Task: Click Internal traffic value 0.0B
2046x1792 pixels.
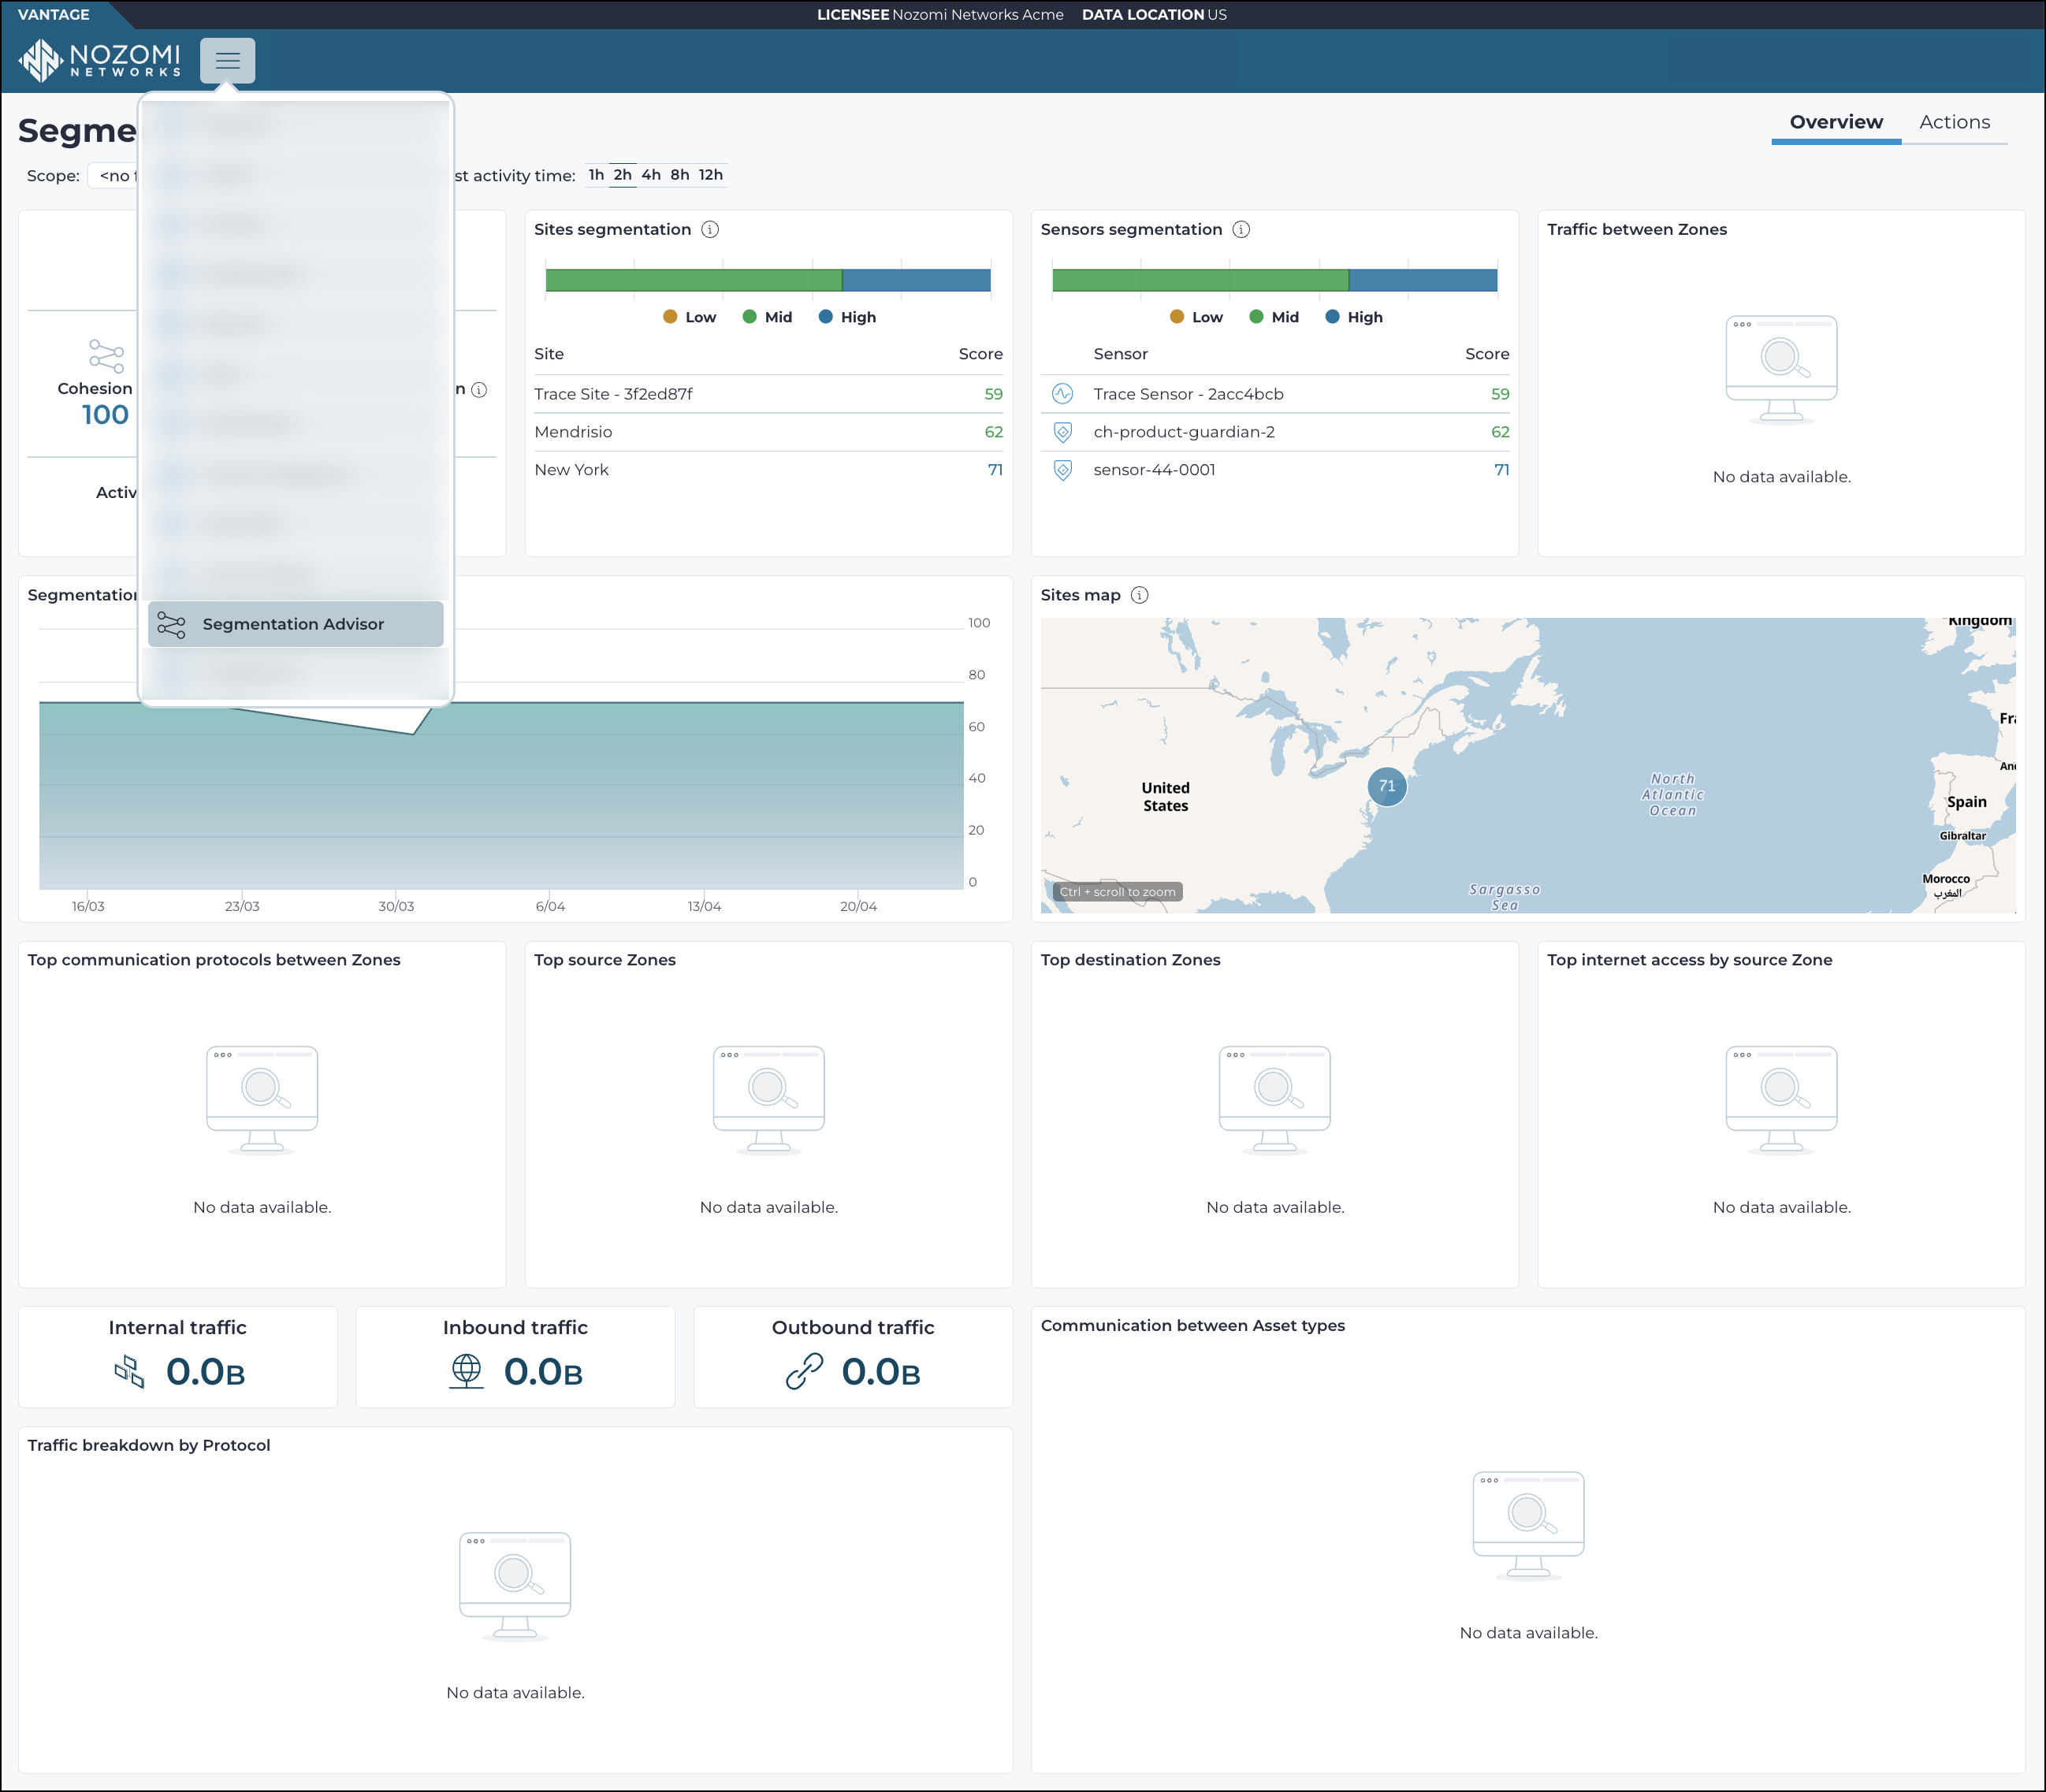Action: pos(205,1372)
